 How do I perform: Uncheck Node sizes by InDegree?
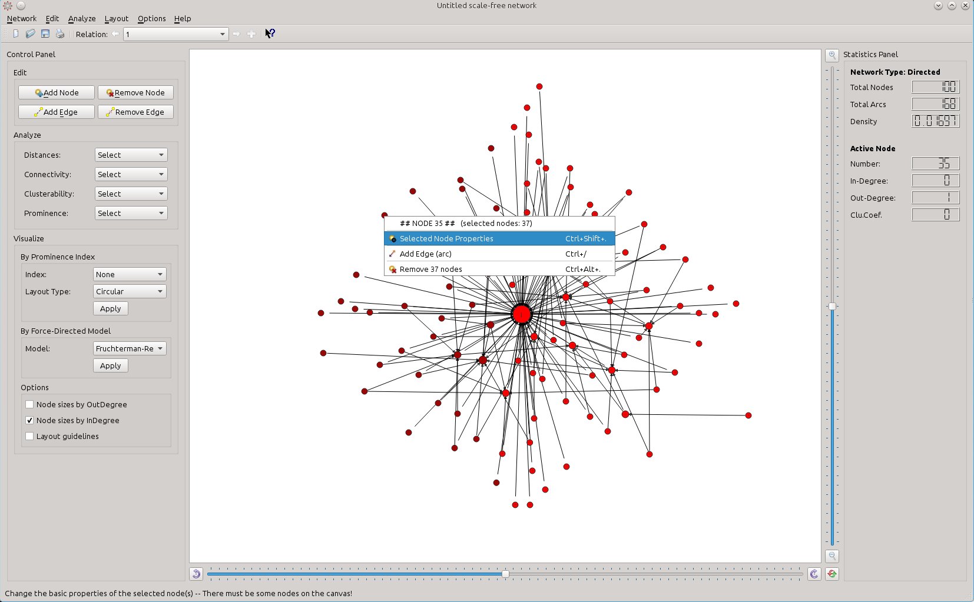coord(29,420)
